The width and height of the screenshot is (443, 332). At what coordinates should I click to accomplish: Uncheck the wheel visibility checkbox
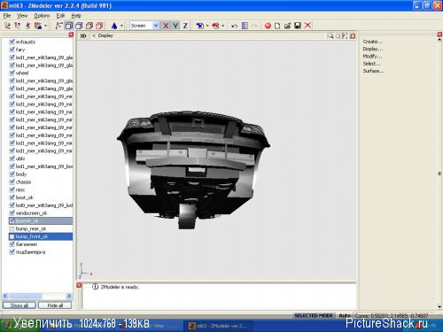[x=12, y=73]
